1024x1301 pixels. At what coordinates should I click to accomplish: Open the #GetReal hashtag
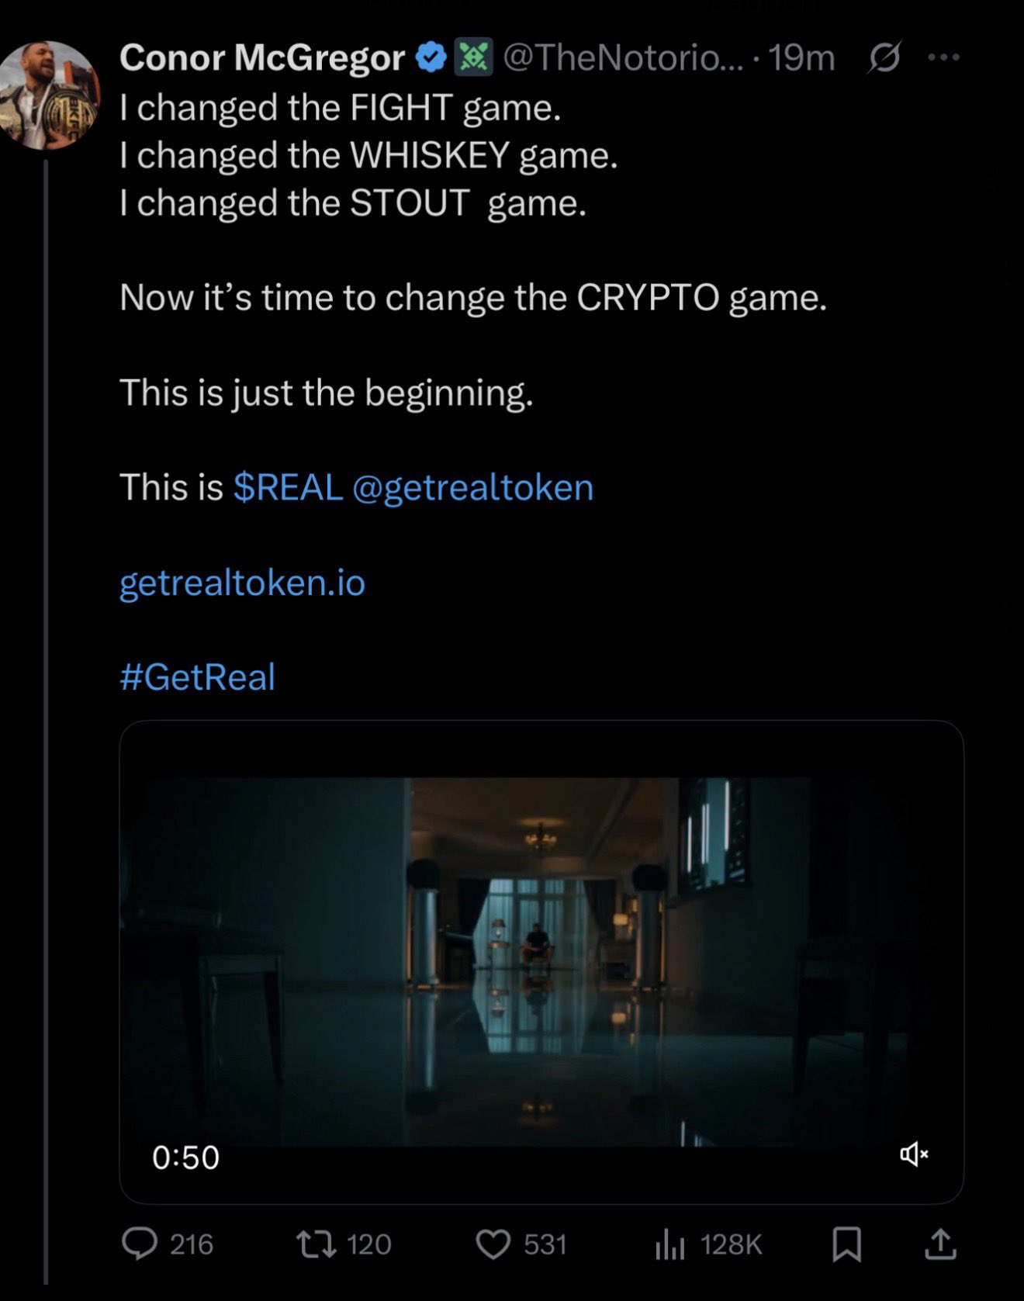[198, 676]
